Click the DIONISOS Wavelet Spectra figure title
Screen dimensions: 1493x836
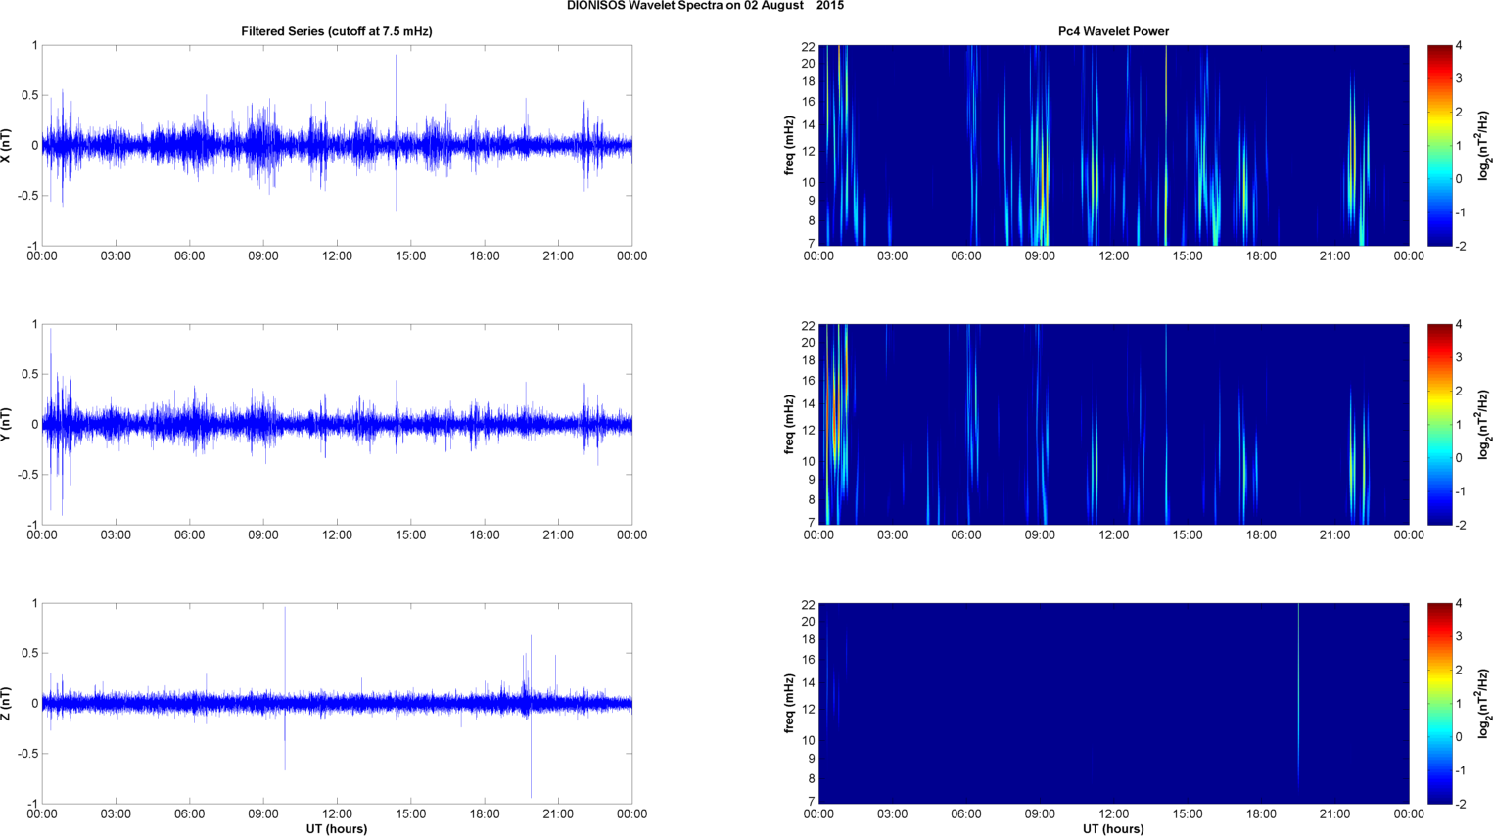tap(705, 6)
